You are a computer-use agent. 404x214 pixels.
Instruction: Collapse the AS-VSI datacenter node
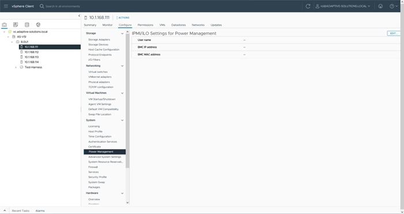click(x=8, y=37)
